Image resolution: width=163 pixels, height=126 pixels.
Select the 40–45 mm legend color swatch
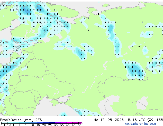(x=70, y=123)
